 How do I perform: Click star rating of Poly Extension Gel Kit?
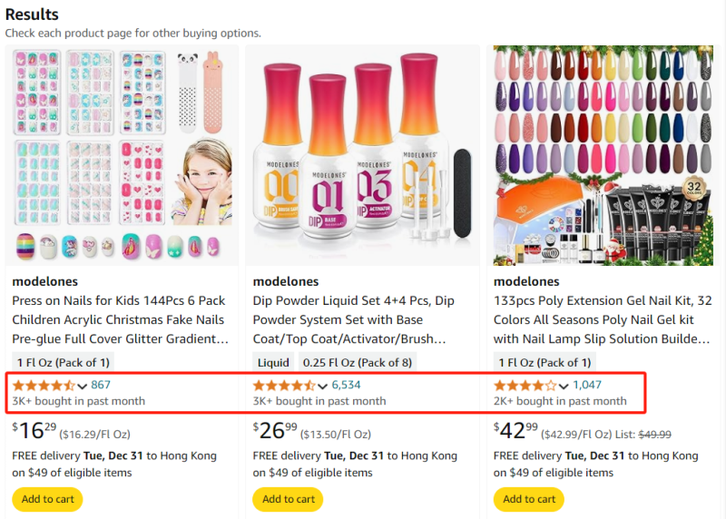[x=525, y=386]
